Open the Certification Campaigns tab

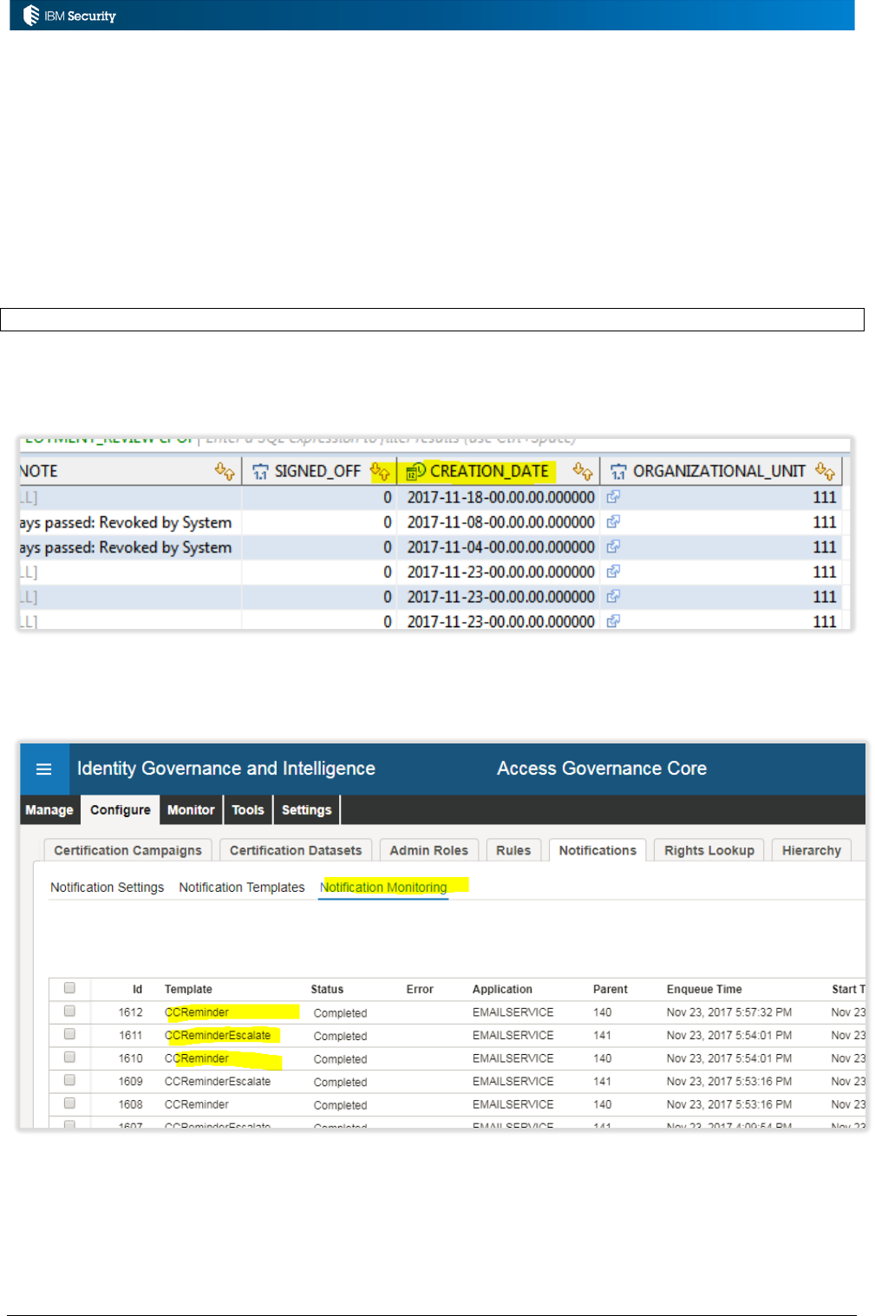pyautogui.click(x=127, y=850)
